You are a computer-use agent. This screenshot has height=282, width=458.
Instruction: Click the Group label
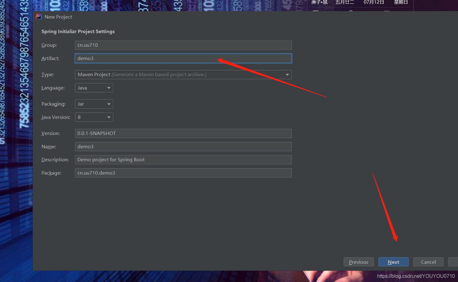tap(49, 45)
